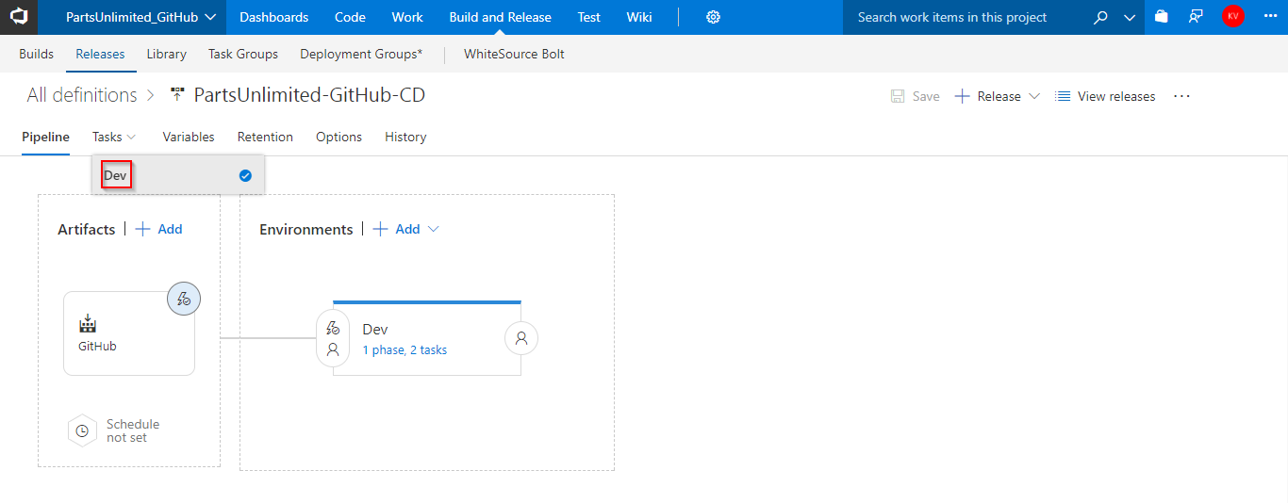Click Add label beside Artifacts

171,229
